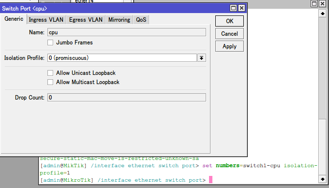Maximize the background terminal window

pos(314,3)
